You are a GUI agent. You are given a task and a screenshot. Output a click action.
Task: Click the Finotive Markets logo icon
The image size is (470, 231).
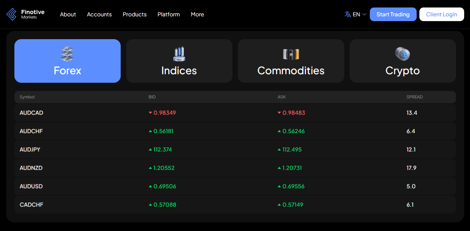click(x=12, y=14)
